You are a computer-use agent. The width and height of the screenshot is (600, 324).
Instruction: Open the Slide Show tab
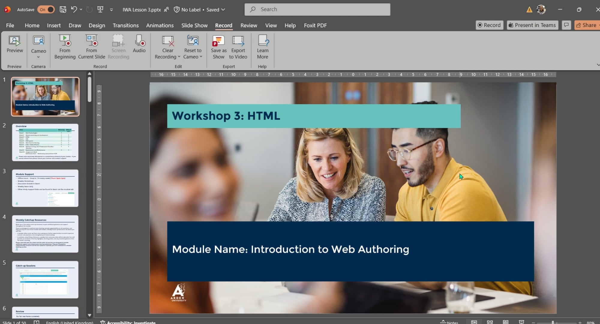(194, 25)
